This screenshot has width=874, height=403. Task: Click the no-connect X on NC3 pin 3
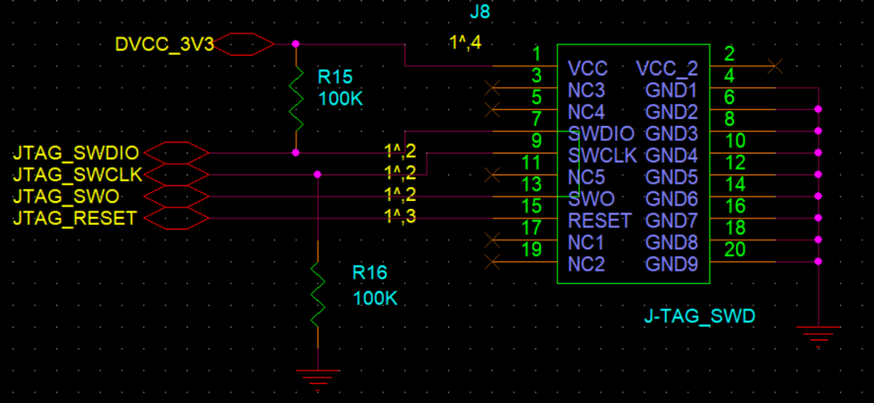(492, 88)
